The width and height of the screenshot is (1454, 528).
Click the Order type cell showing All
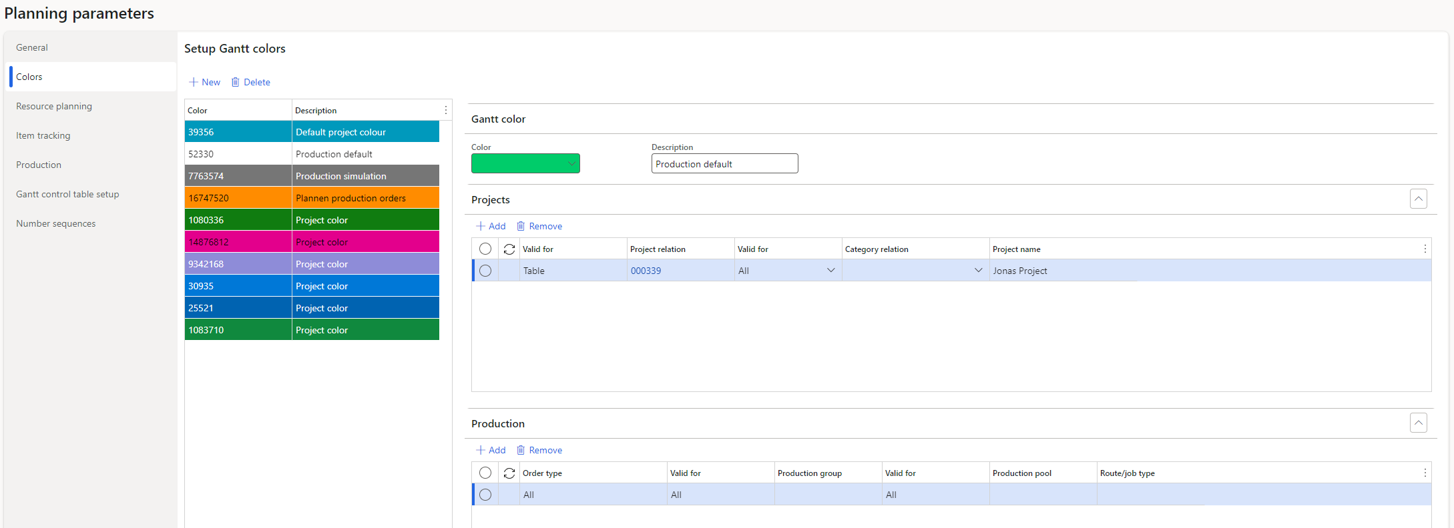(593, 495)
